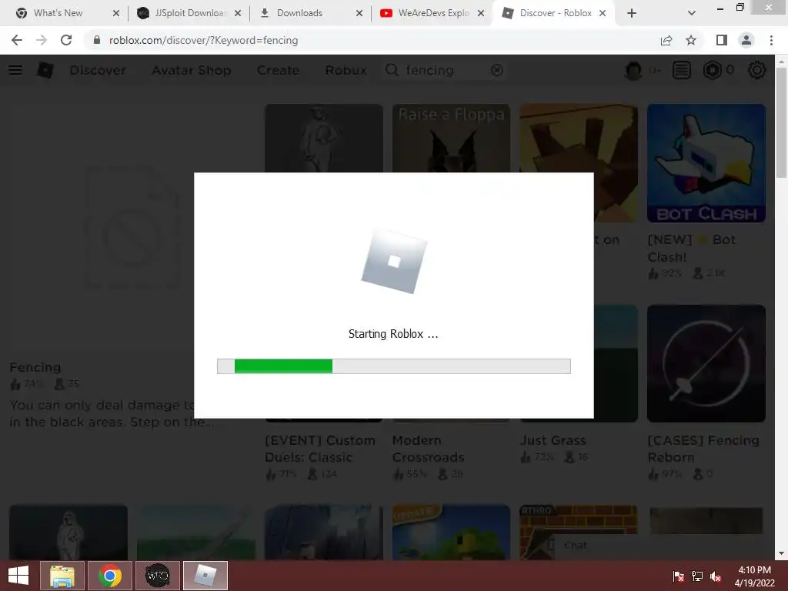Open the Modern Crossroads link
The image size is (788, 591).
428,449
